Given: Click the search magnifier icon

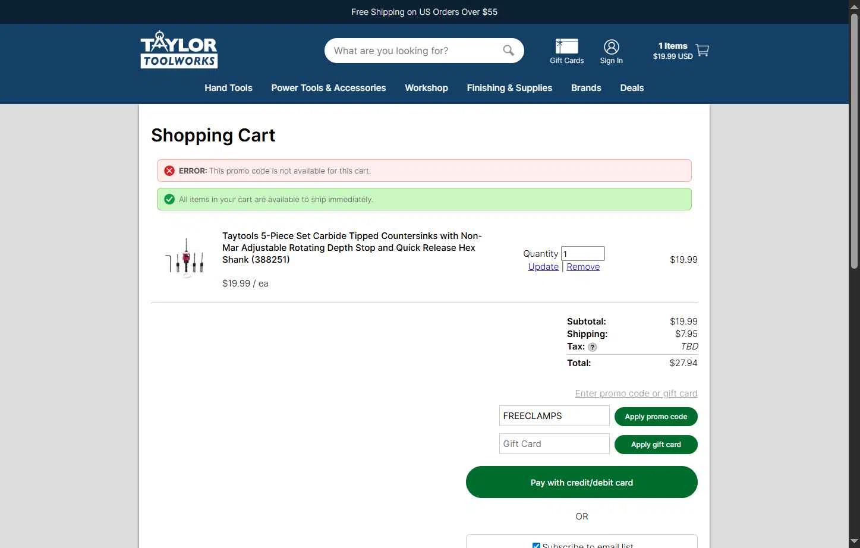Looking at the screenshot, I should (508, 51).
